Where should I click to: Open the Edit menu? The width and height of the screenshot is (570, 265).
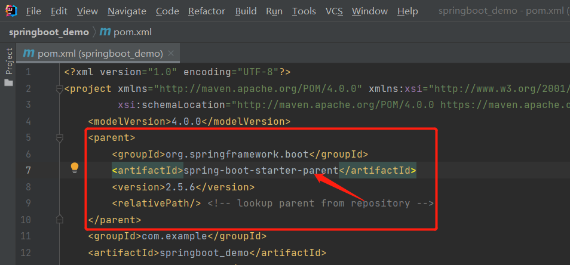pos(59,11)
